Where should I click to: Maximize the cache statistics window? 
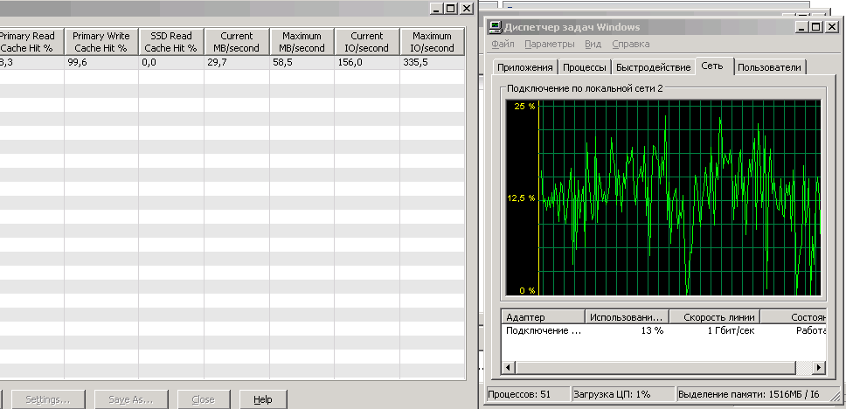point(450,8)
